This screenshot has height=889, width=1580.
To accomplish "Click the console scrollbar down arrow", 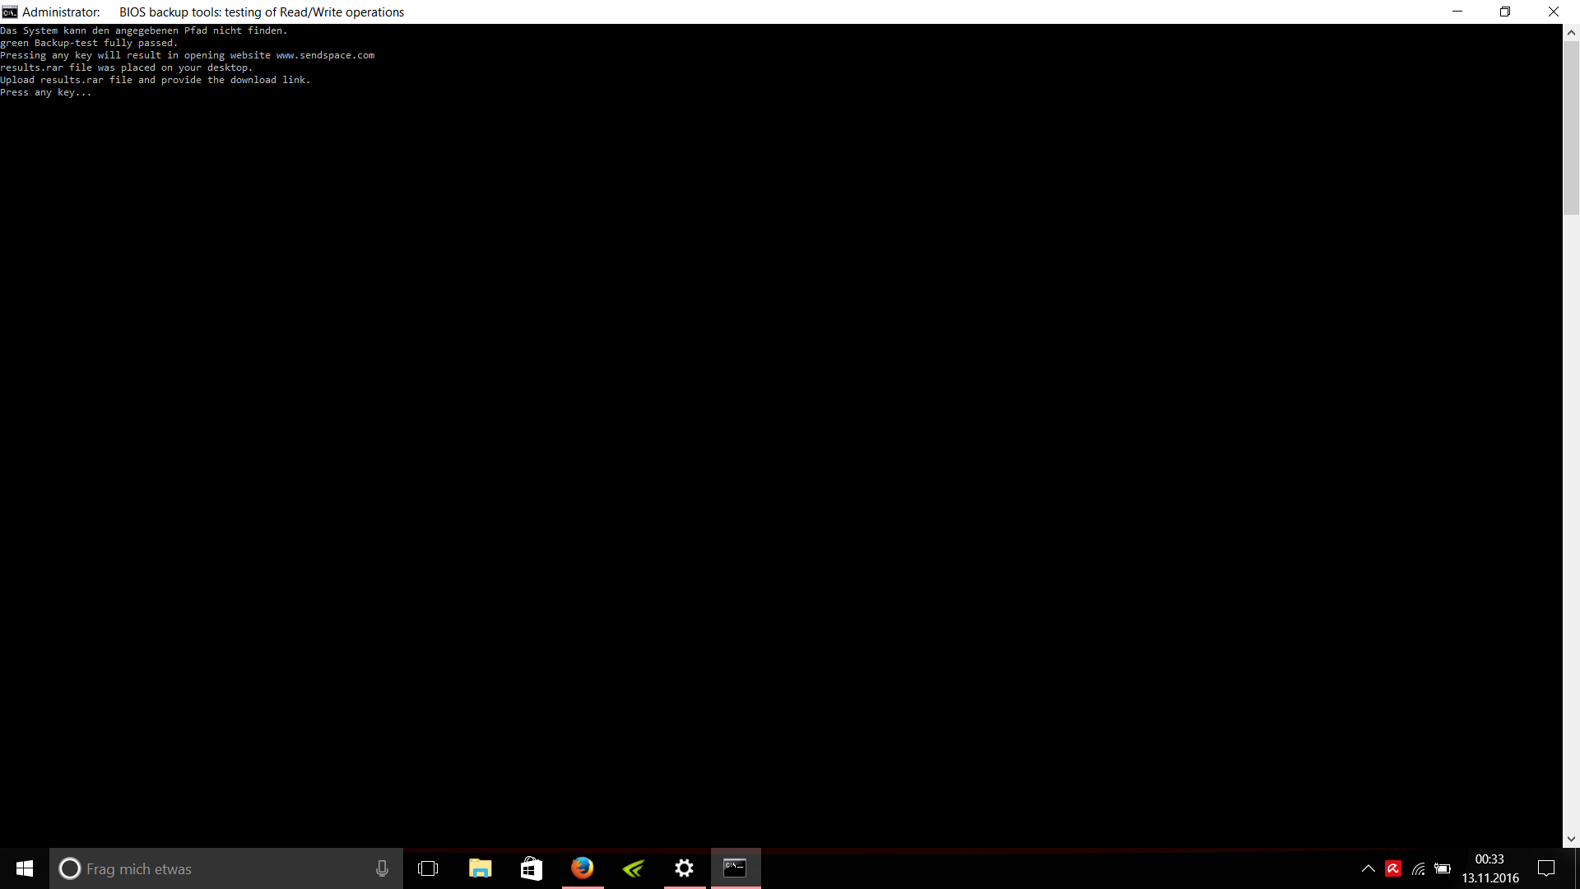I will pyautogui.click(x=1571, y=839).
